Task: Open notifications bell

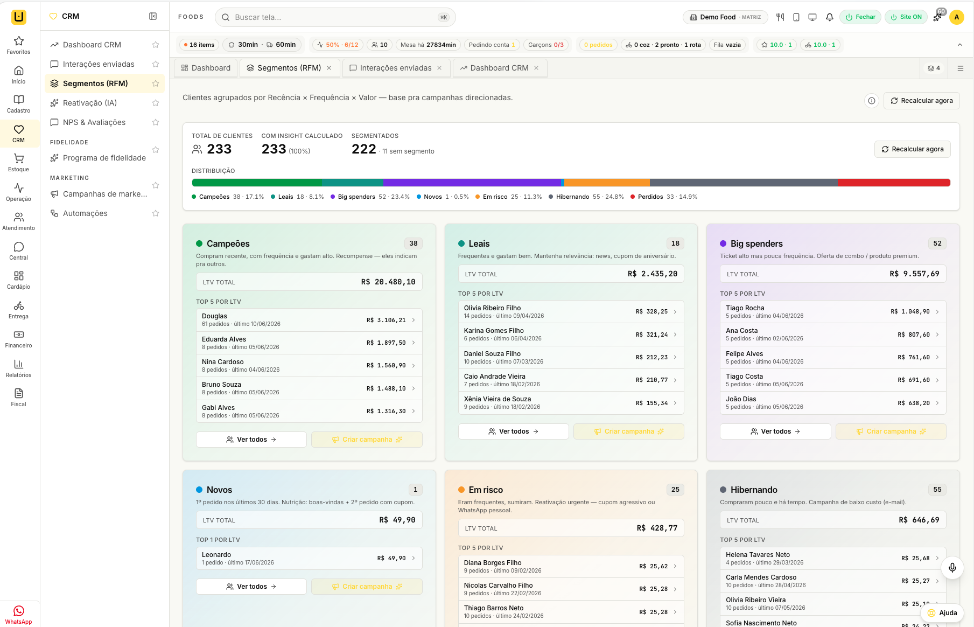Action: tap(830, 17)
